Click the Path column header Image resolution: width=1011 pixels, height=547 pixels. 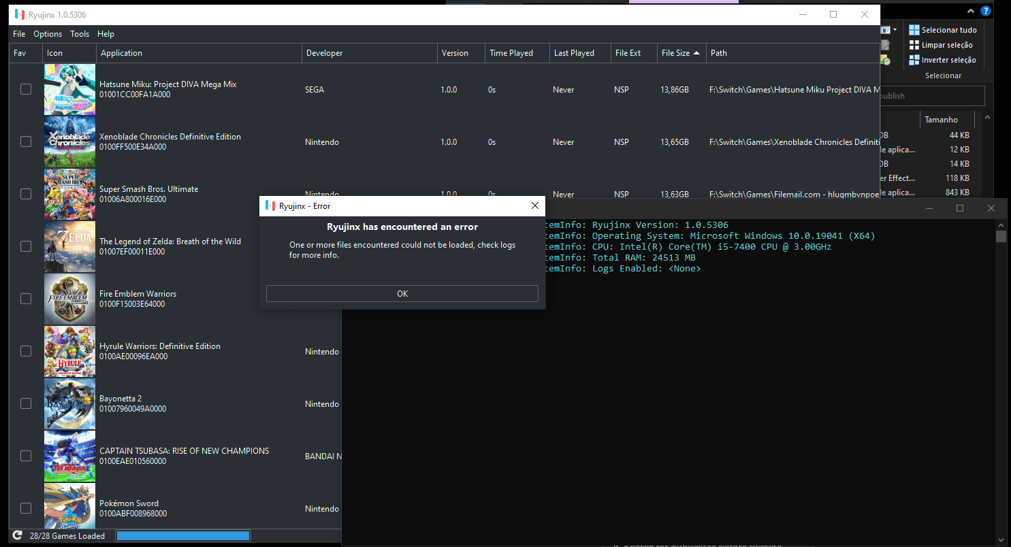(x=793, y=53)
